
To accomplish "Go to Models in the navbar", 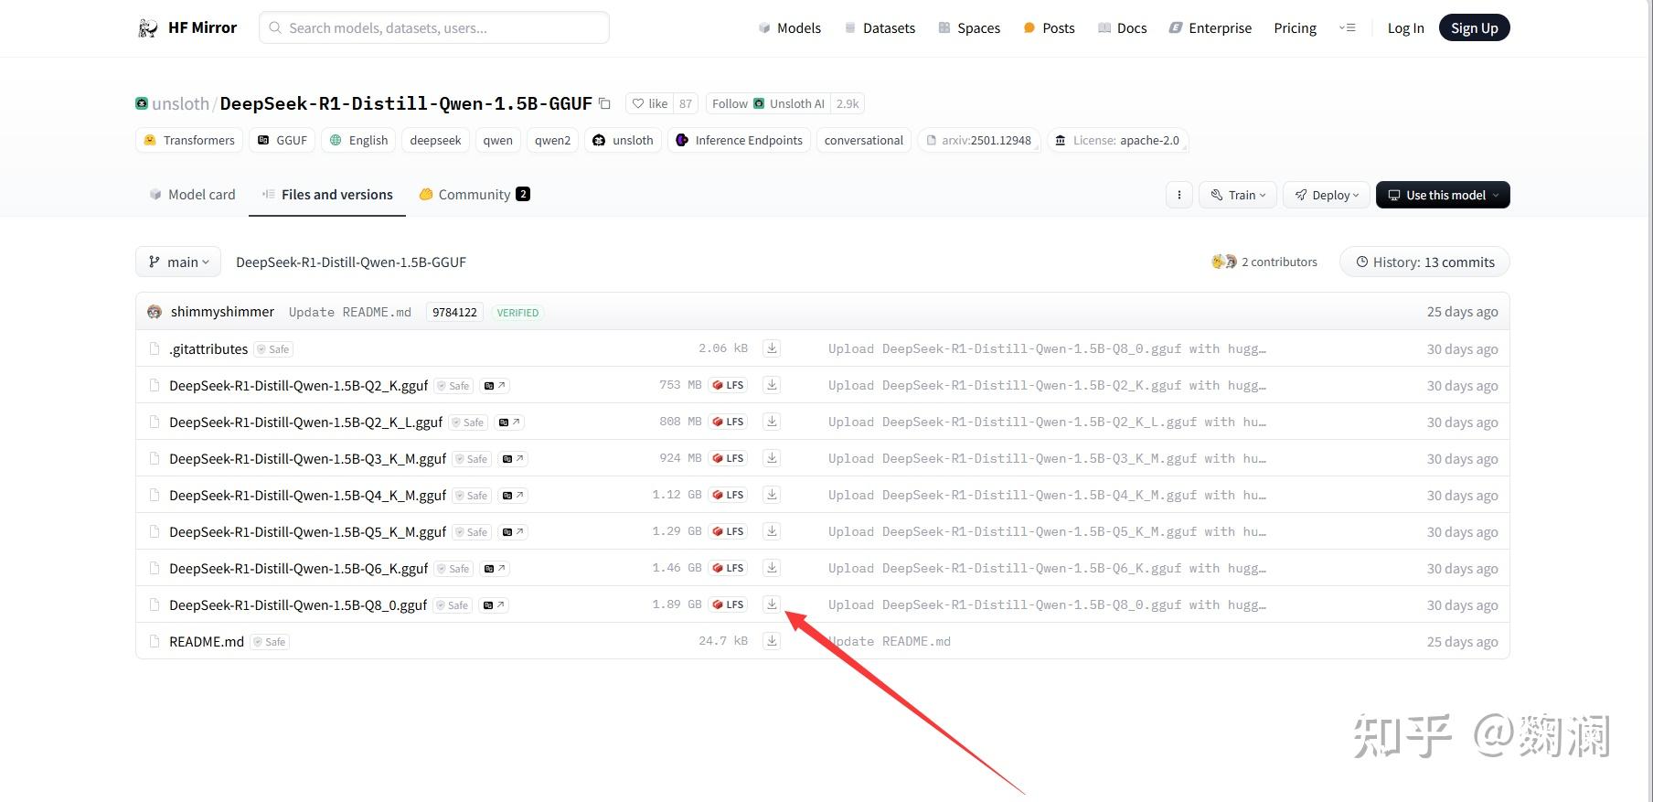I will click(x=790, y=28).
